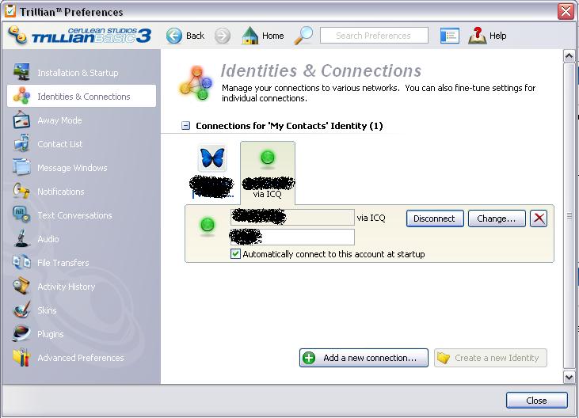Screen dimensions: 579x418
Task: Click the ICQ account name field
Action: pyautogui.click(x=292, y=217)
